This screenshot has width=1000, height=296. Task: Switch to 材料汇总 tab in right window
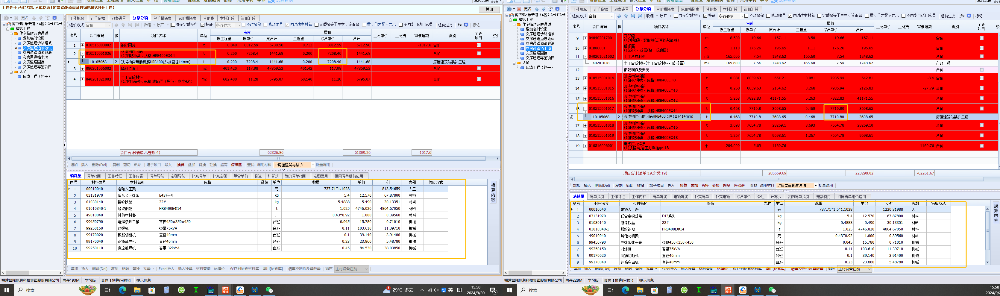click(x=730, y=9)
